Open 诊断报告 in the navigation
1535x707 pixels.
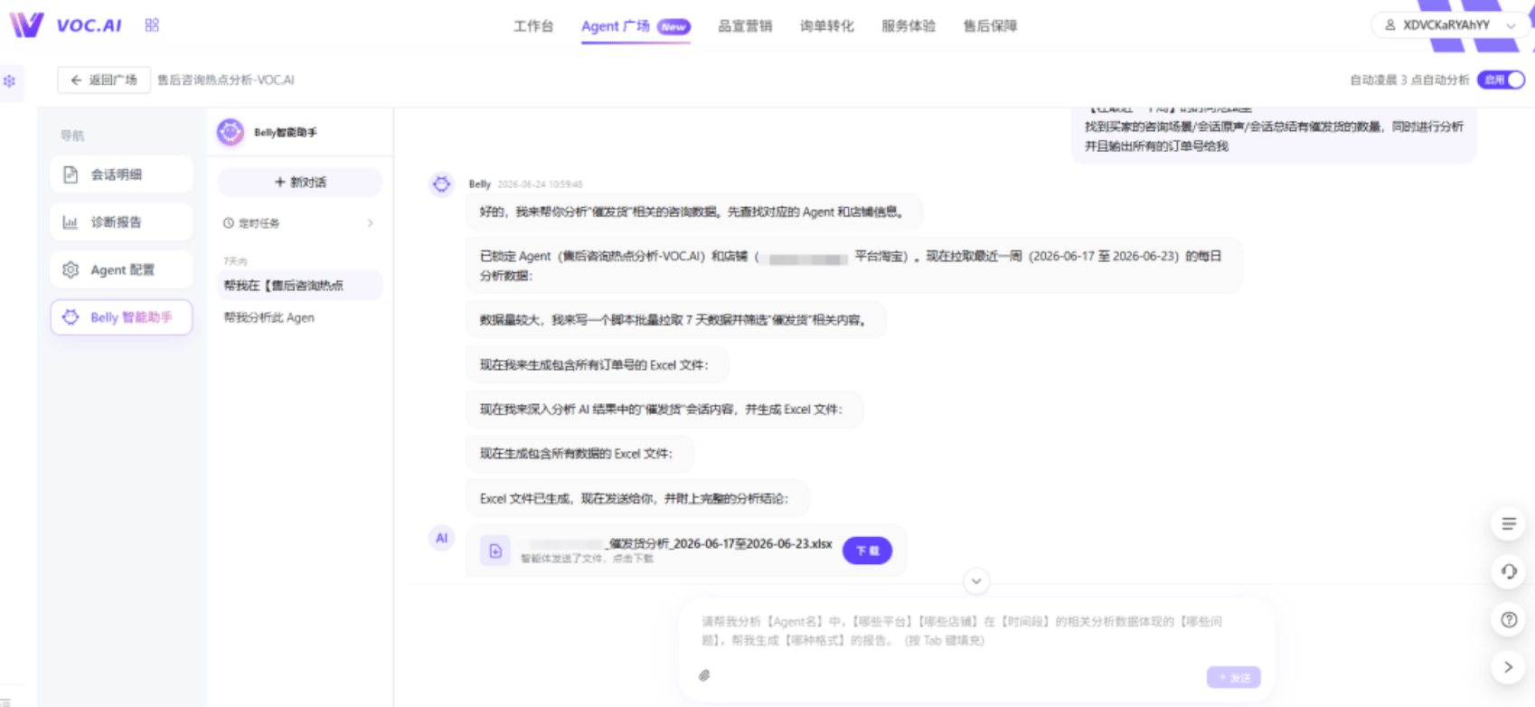[121, 222]
